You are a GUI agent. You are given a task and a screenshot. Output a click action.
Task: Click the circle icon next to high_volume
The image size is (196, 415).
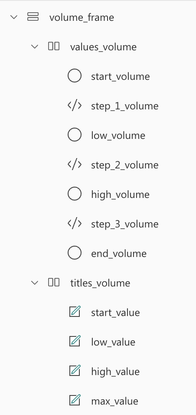[75, 194]
